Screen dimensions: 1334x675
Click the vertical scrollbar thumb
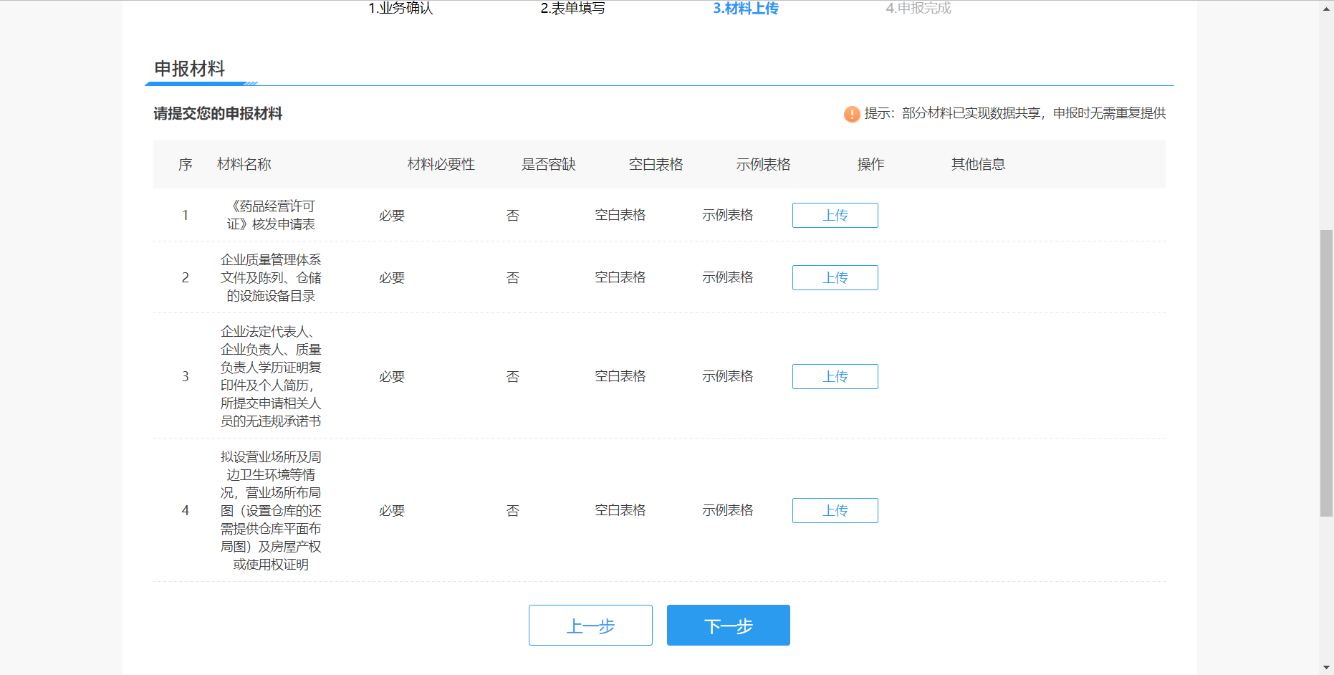coord(1326,373)
